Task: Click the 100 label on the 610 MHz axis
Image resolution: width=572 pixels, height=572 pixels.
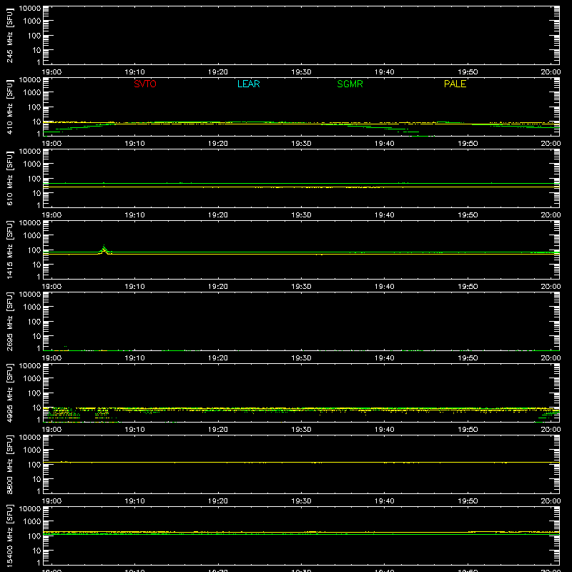Action: pos(34,179)
